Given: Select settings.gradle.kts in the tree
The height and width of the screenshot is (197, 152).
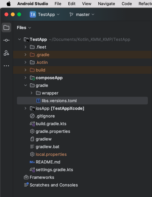Looking at the screenshot, I should pyautogui.click(x=54, y=170).
